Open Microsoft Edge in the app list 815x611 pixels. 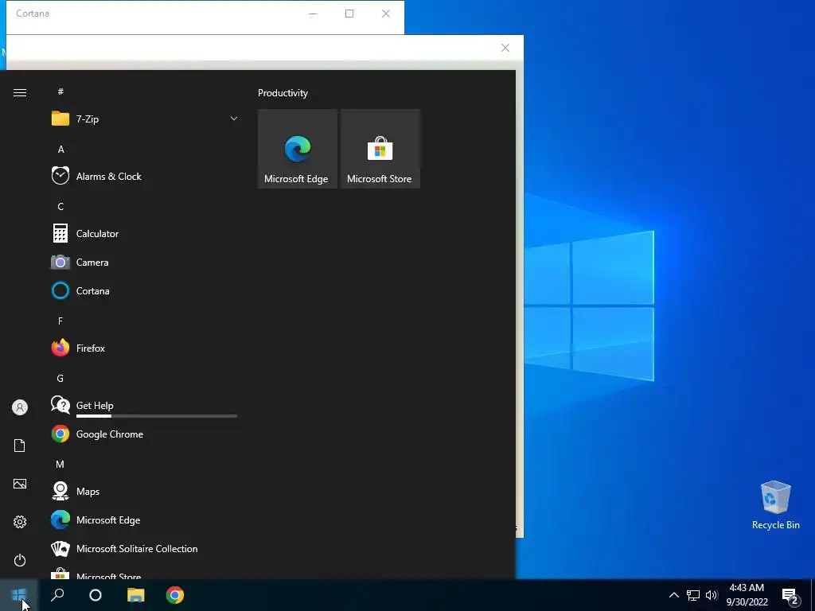[145, 520]
